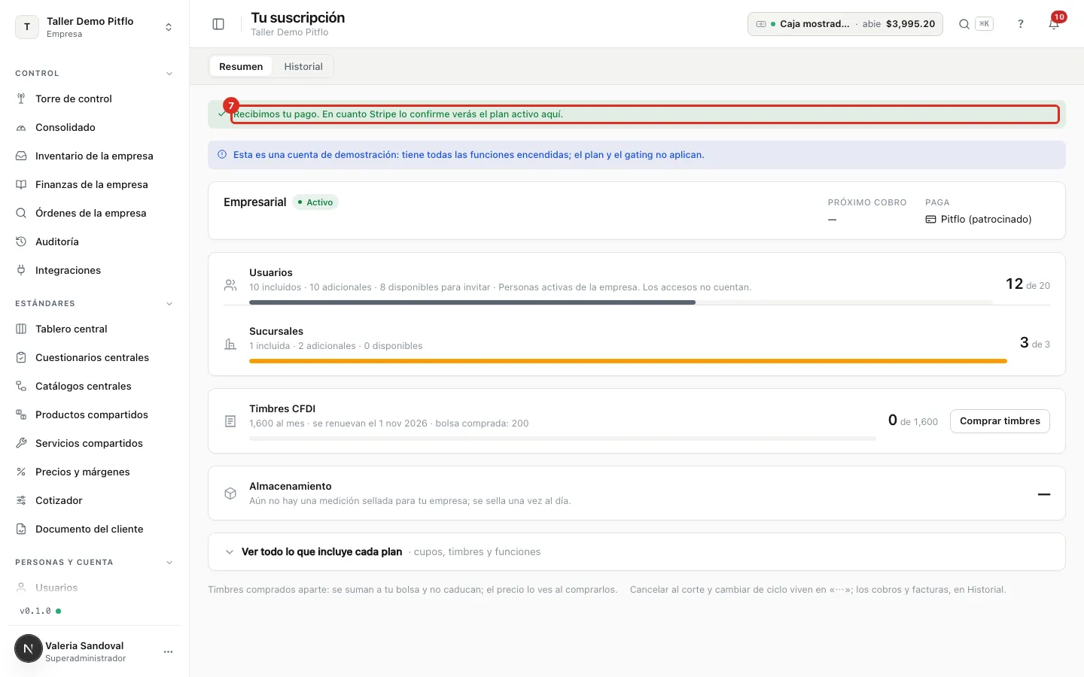This screenshot has height=677, width=1084.
Task: Collapse the ESTÁNDARES sidebar group
Action: coord(169,304)
